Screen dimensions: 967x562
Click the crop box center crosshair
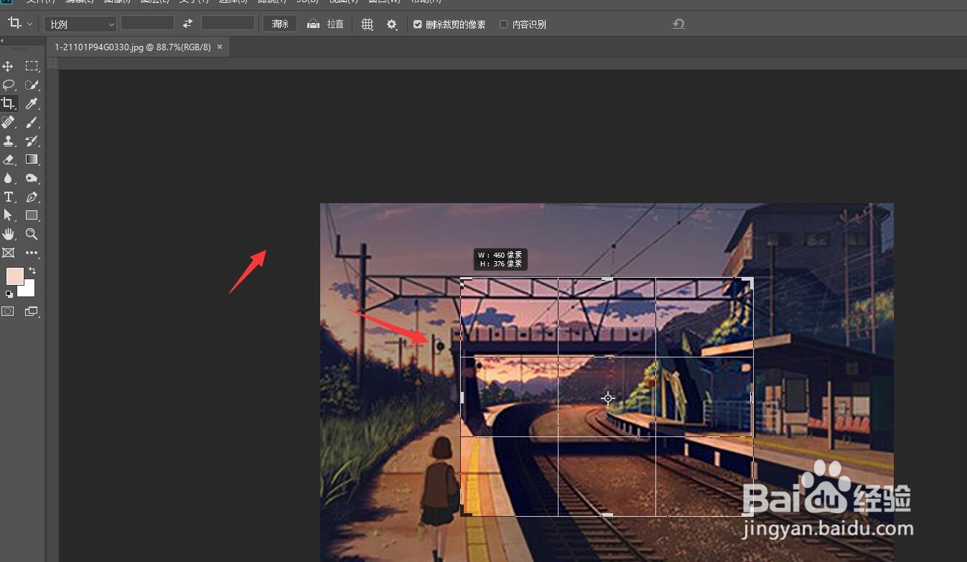coord(608,398)
